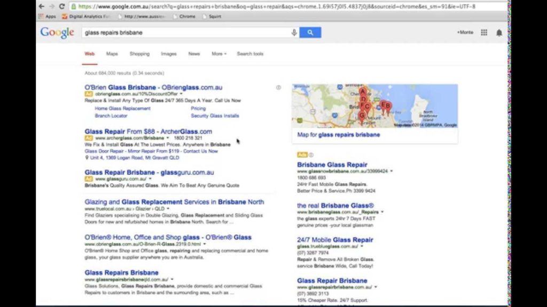Click the green padlock in the address bar

point(74,6)
